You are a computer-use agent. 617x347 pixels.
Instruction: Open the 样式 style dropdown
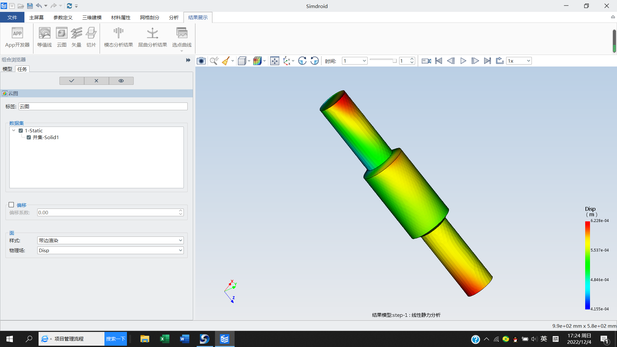click(x=111, y=240)
